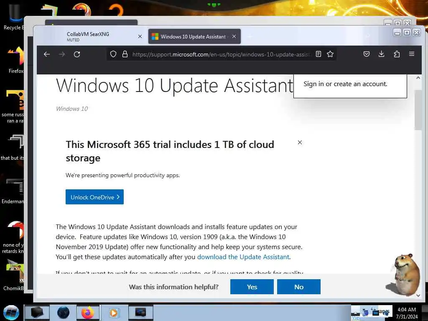
Task: Click the padlock site security icon
Action: point(125,54)
